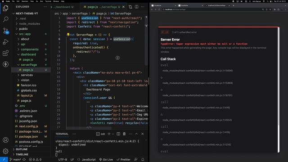Open the Extensions view

5,53
